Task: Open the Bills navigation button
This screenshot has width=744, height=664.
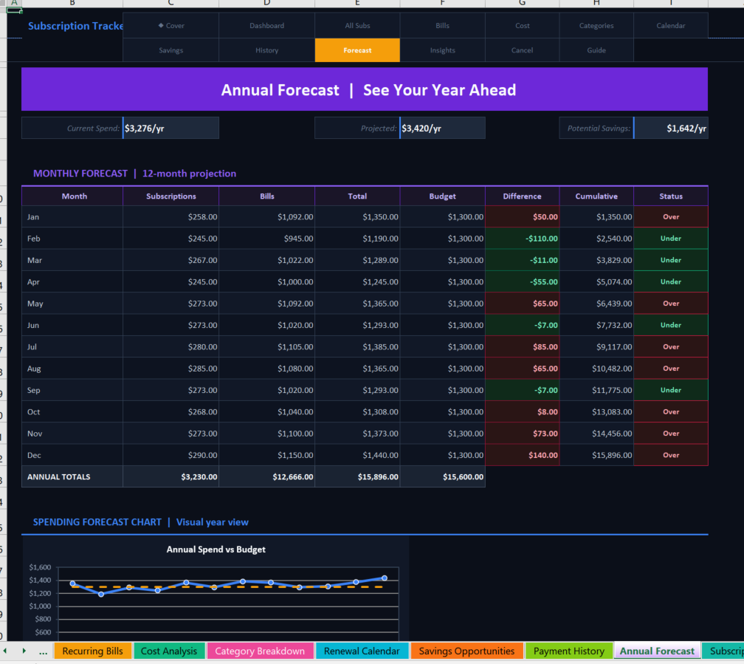Action: coord(442,26)
